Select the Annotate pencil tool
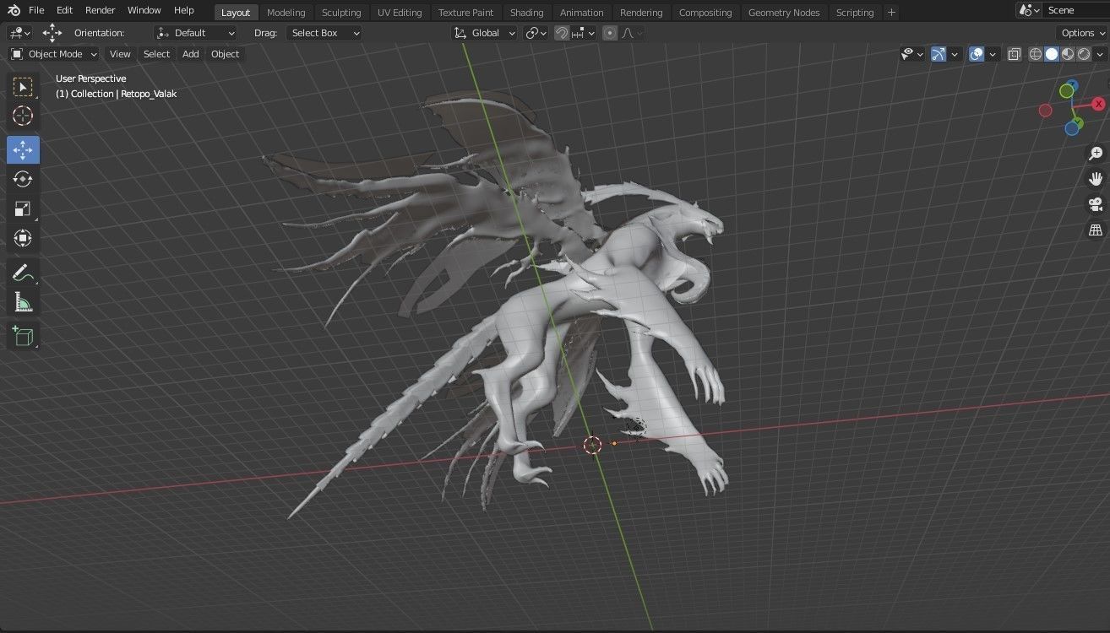Screen dimensions: 1110x633 (23, 273)
